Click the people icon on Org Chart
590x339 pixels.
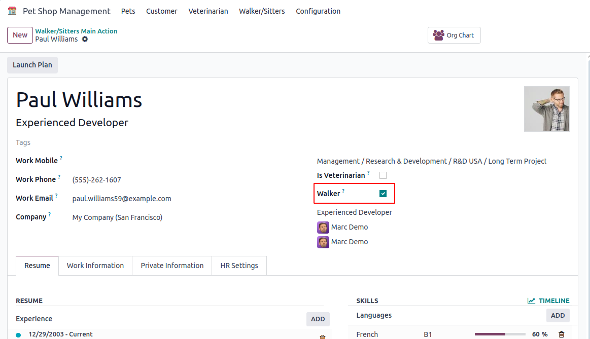pyautogui.click(x=438, y=35)
